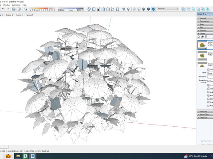Switch to Iso view icon

89,9
